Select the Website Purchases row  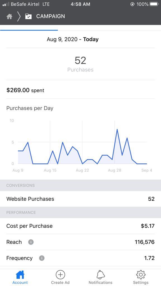pos(80,199)
